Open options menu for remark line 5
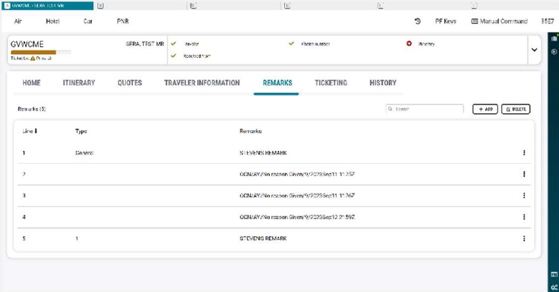Viewport: 559px width, 292px height. pyautogui.click(x=524, y=239)
